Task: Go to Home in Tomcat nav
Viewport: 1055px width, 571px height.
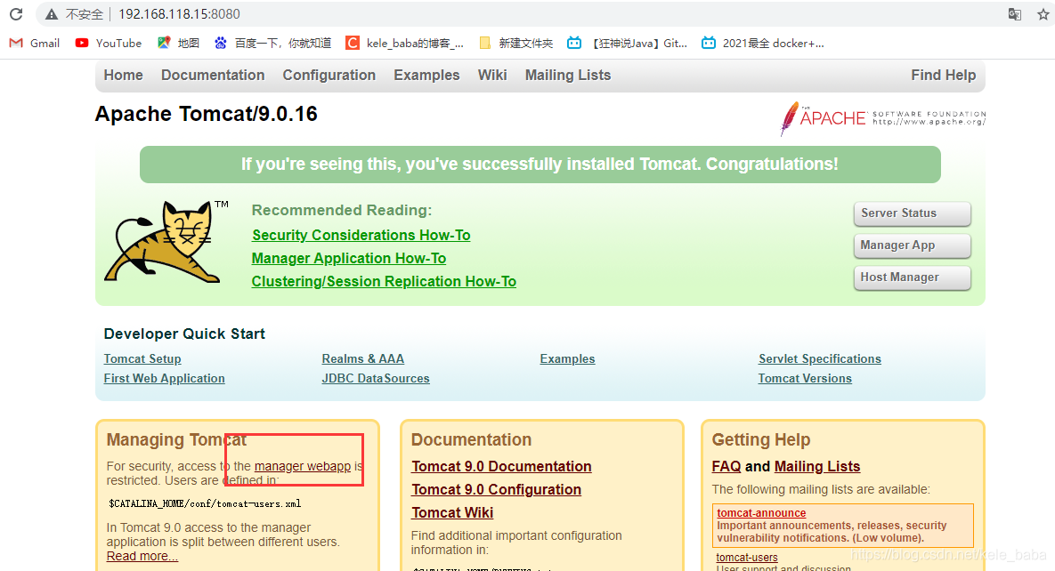Action: tap(123, 76)
